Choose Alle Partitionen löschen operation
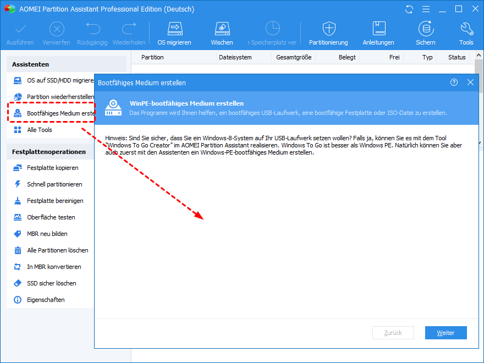 tap(50, 250)
